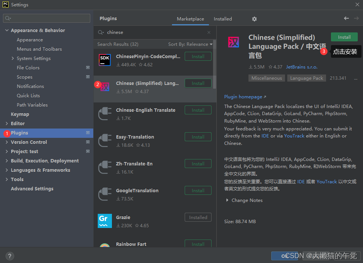Install Easy-Translation plugin
363x263 pixels.
(x=198, y=137)
